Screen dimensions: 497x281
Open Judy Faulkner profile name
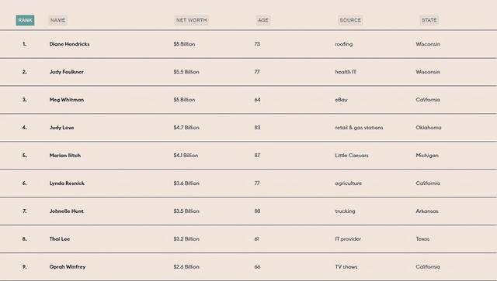click(x=67, y=72)
